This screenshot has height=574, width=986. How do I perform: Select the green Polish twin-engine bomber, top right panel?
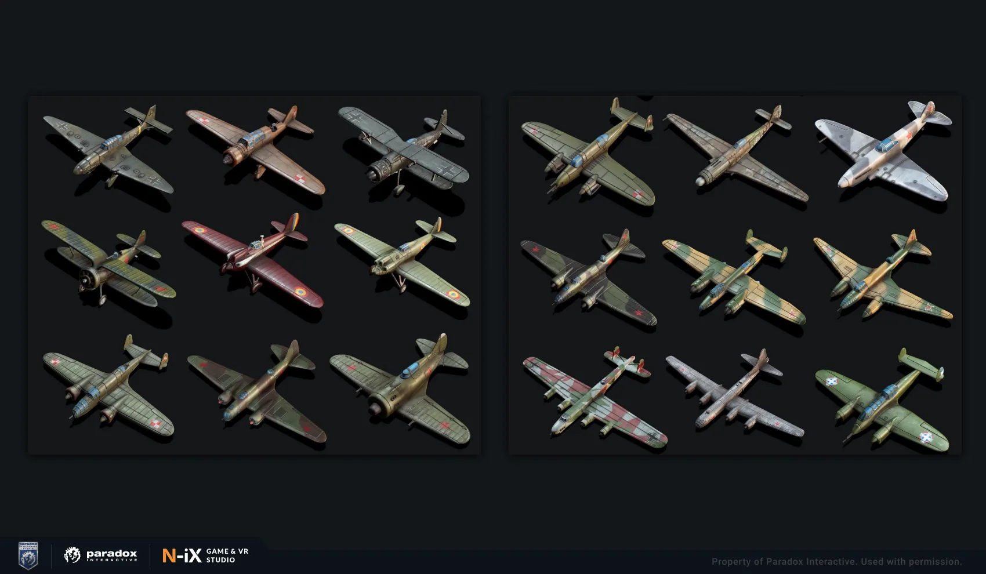pyautogui.click(x=589, y=151)
